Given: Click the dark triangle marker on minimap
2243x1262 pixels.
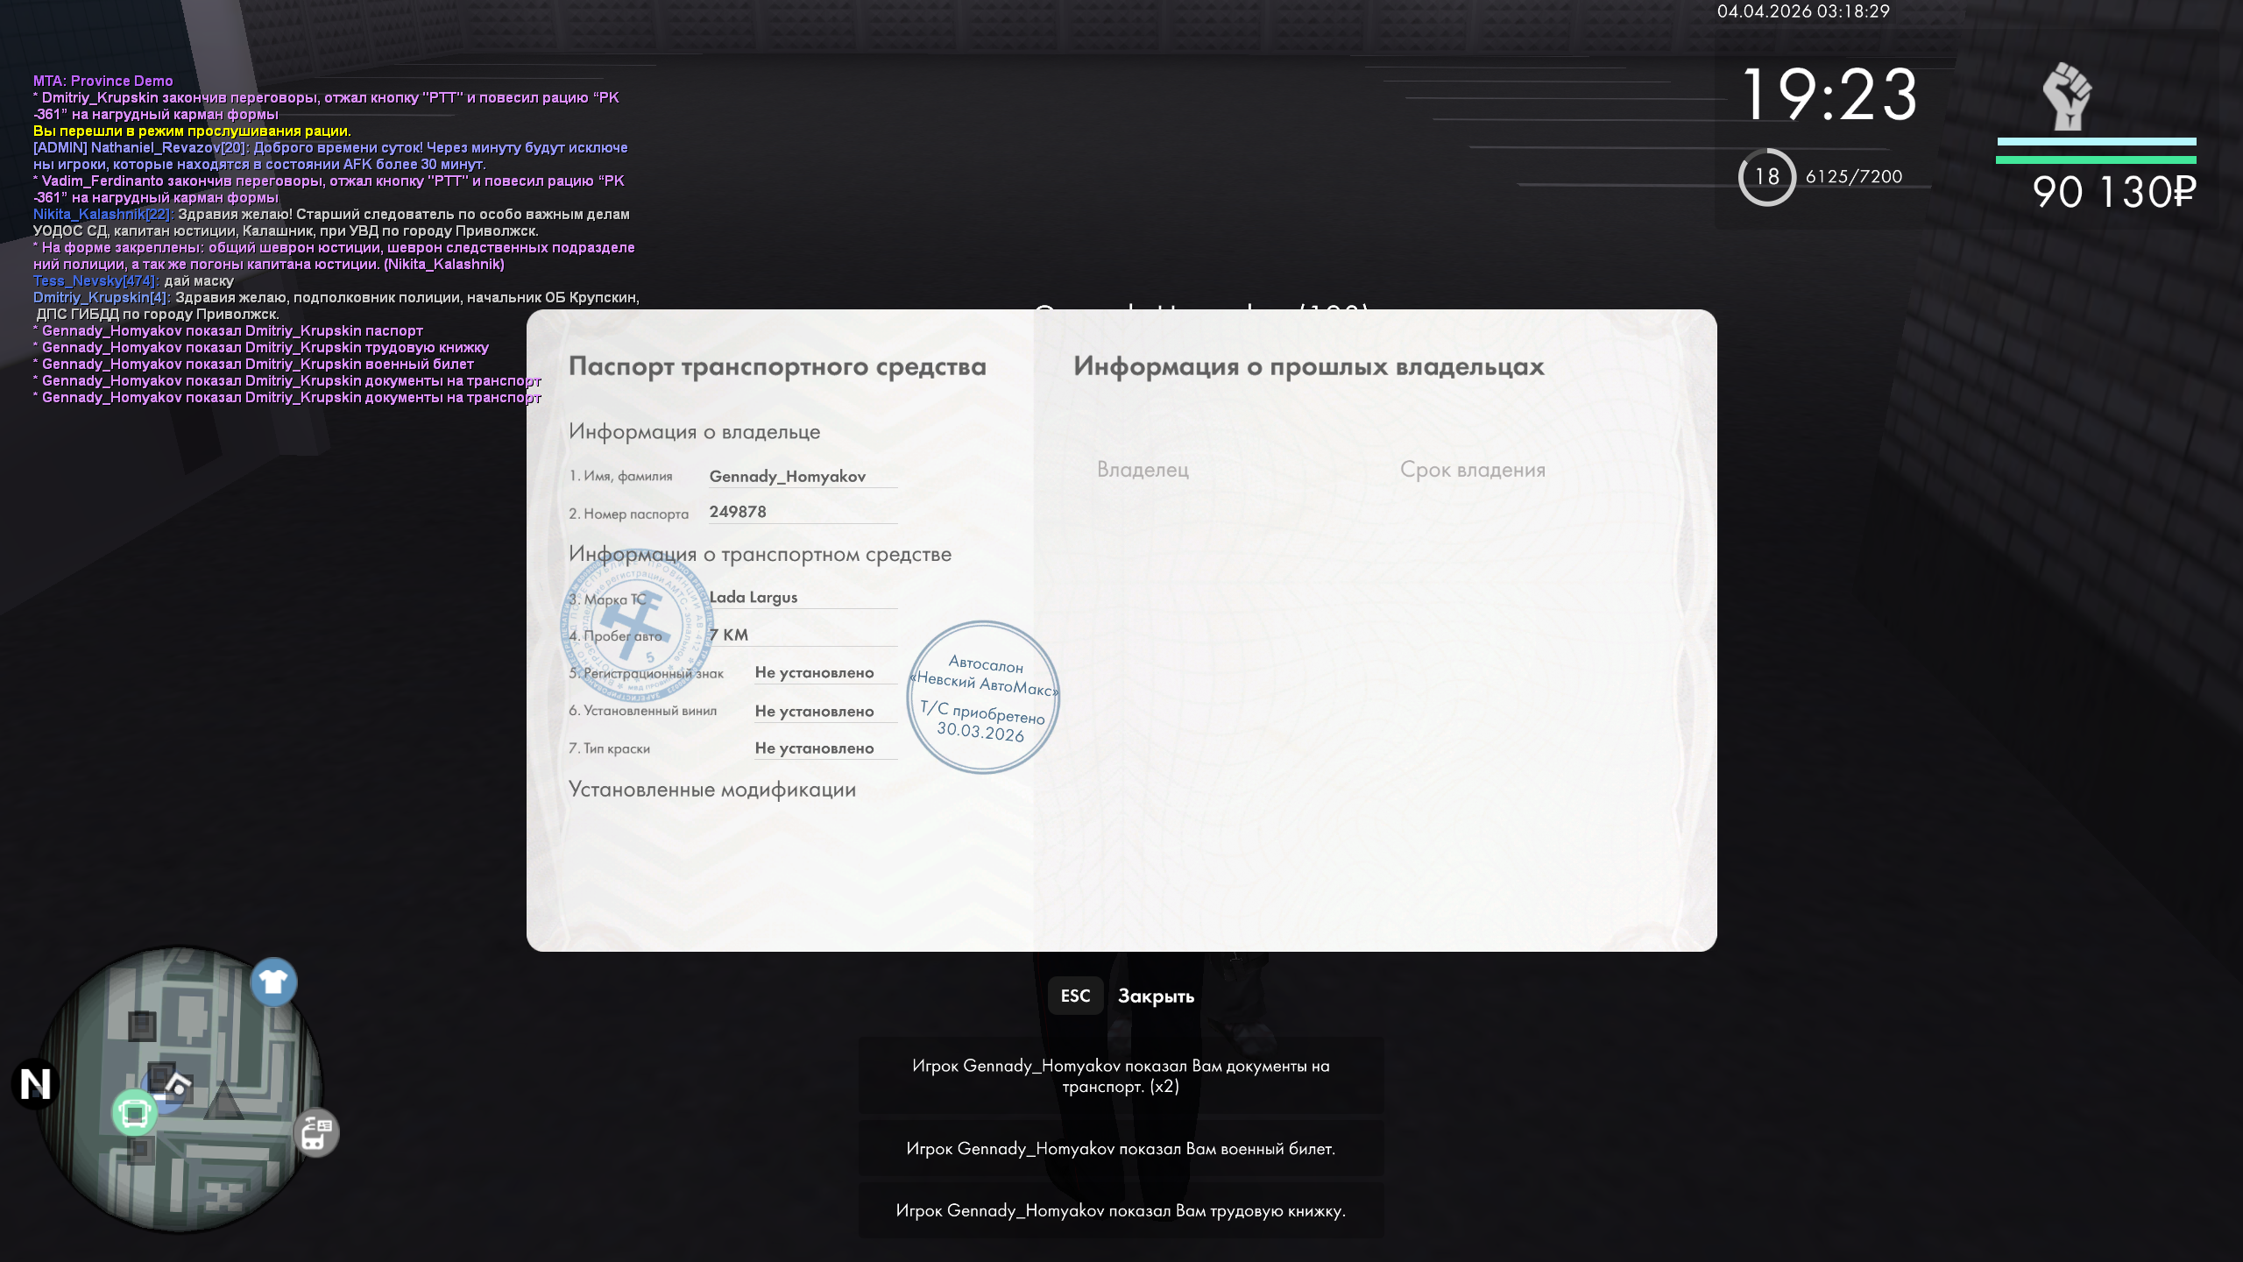Looking at the screenshot, I should pyautogui.click(x=223, y=1101).
